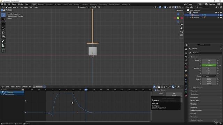Select the Transform tool
This screenshot has width=223, height=125.
(x=3, y=37)
